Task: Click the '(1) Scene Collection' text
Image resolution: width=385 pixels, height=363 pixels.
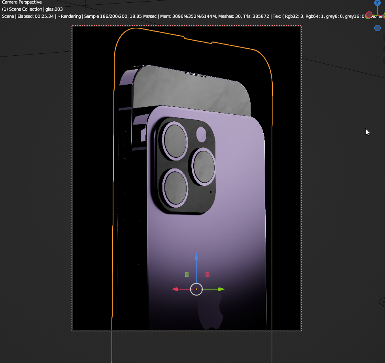Action: 22,9
